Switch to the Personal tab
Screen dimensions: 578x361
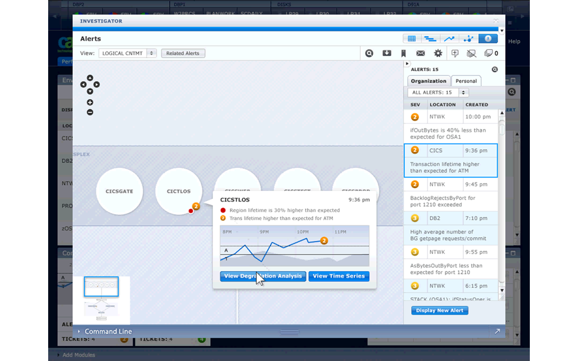pos(466,81)
